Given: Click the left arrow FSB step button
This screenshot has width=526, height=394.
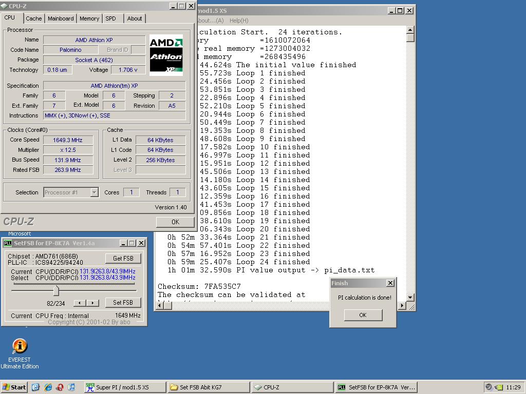Looking at the screenshot, I should coord(80,303).
